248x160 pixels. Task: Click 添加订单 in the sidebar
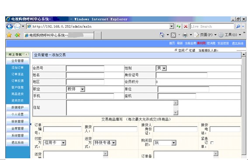pos(17,67)
